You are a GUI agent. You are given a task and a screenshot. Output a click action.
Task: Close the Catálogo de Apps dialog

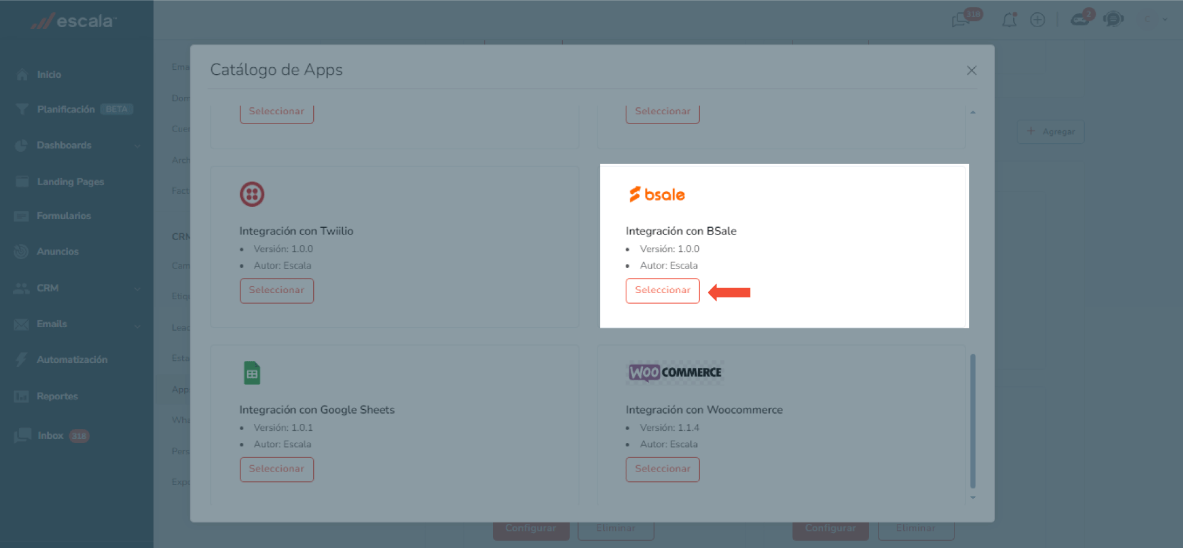tap(971, 70)
